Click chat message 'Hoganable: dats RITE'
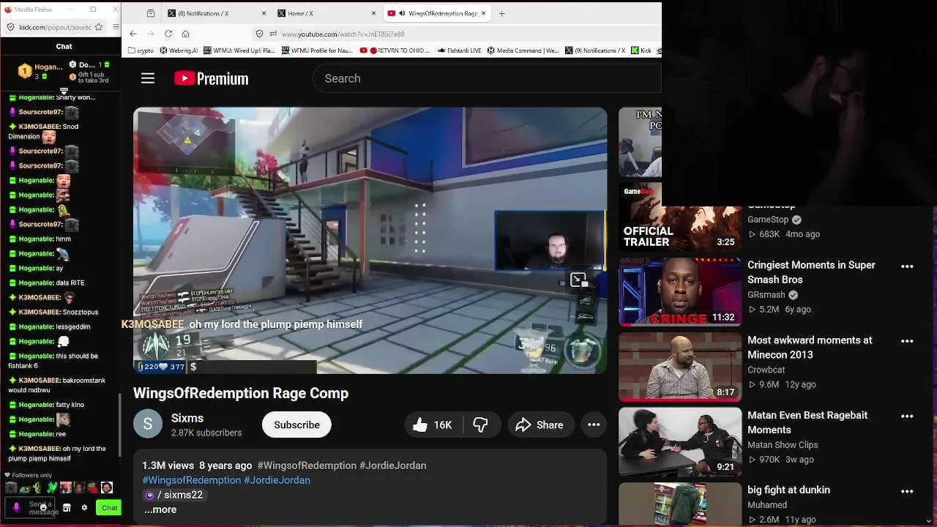937x527 pixels. (47, 283)
